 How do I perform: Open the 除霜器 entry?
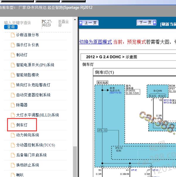click(22, 105)
